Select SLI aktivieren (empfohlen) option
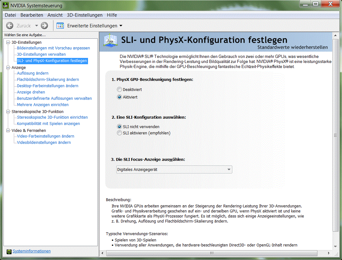 (119, 133)
